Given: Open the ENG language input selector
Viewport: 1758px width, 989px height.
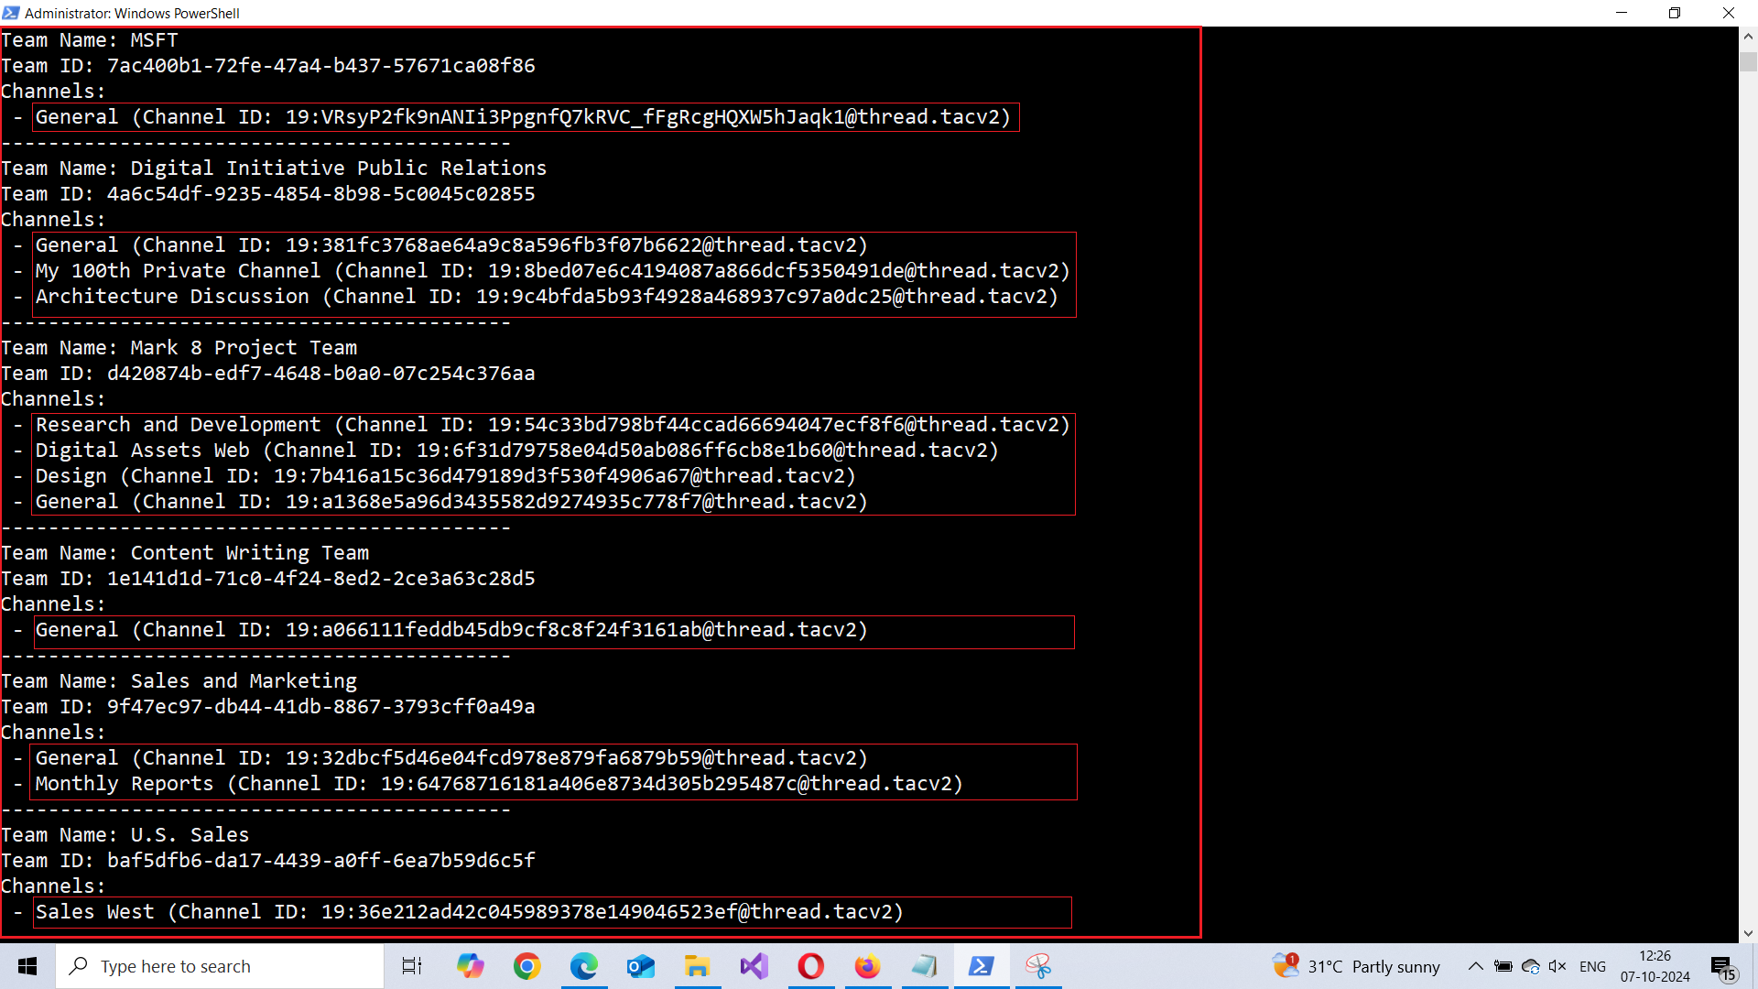Looking at the screenshot, I should pos(1592,966).
